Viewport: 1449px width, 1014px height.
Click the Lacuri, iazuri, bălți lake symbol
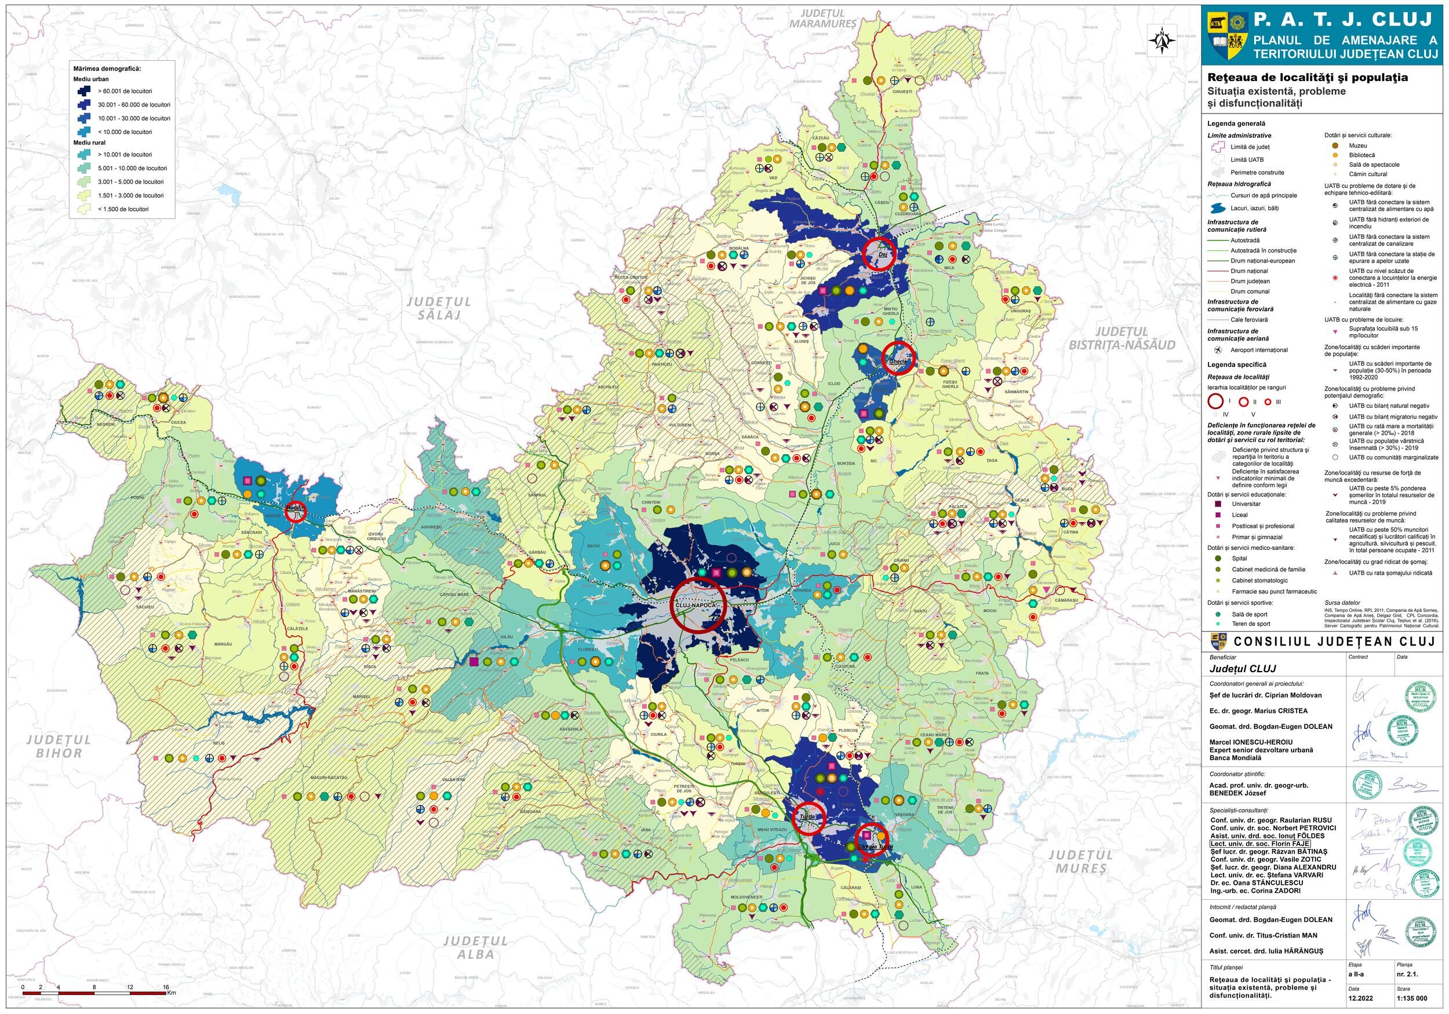1218,208
